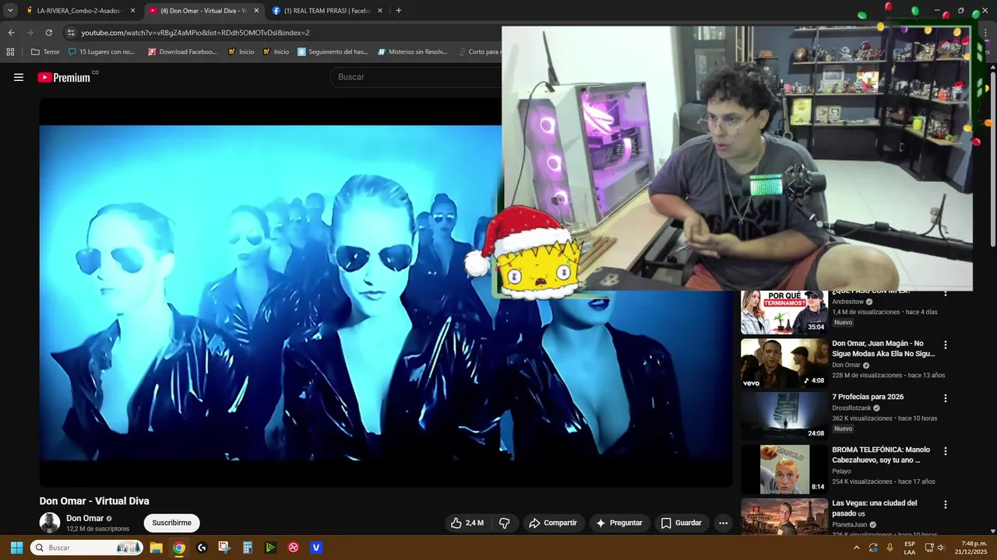Open Don Omar channel name link
The height and width of the screenshot is (560, 997).
click(x=85, y=518)
